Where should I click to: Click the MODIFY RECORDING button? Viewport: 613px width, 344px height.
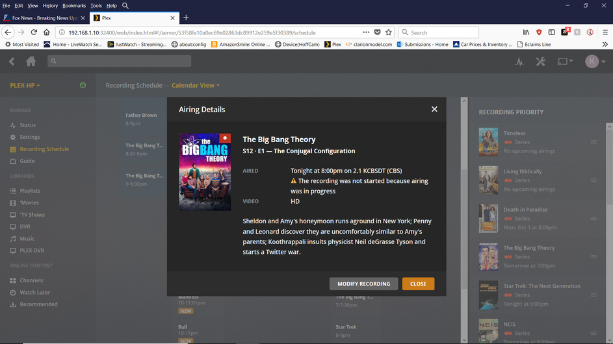tap(363, 284)
